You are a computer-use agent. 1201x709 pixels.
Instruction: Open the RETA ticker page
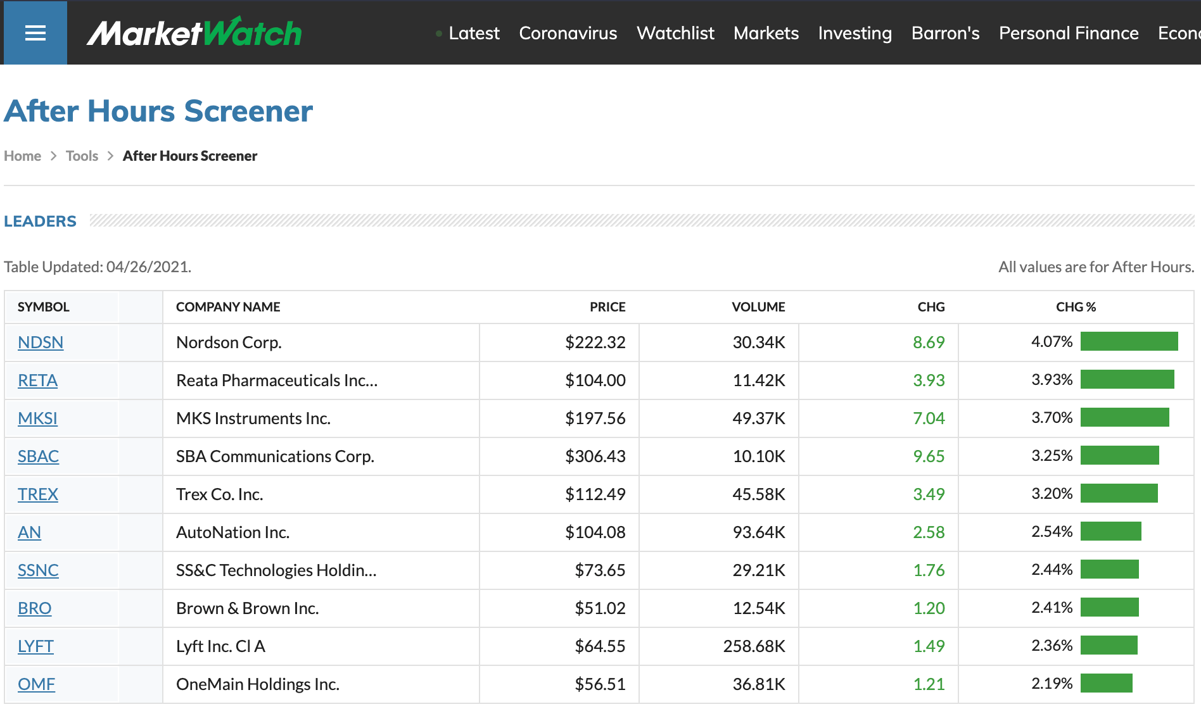pyautogui.click(x=37, y=380)
